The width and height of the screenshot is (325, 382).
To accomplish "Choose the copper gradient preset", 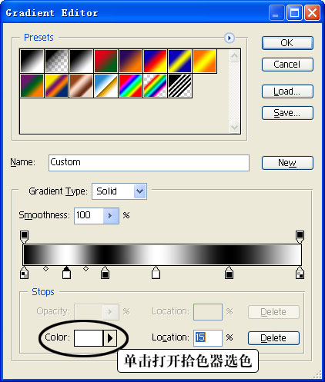I will 81,86.
